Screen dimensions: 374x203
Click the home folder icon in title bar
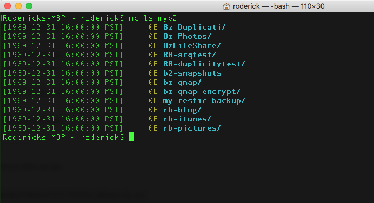[x=226, y=6]
